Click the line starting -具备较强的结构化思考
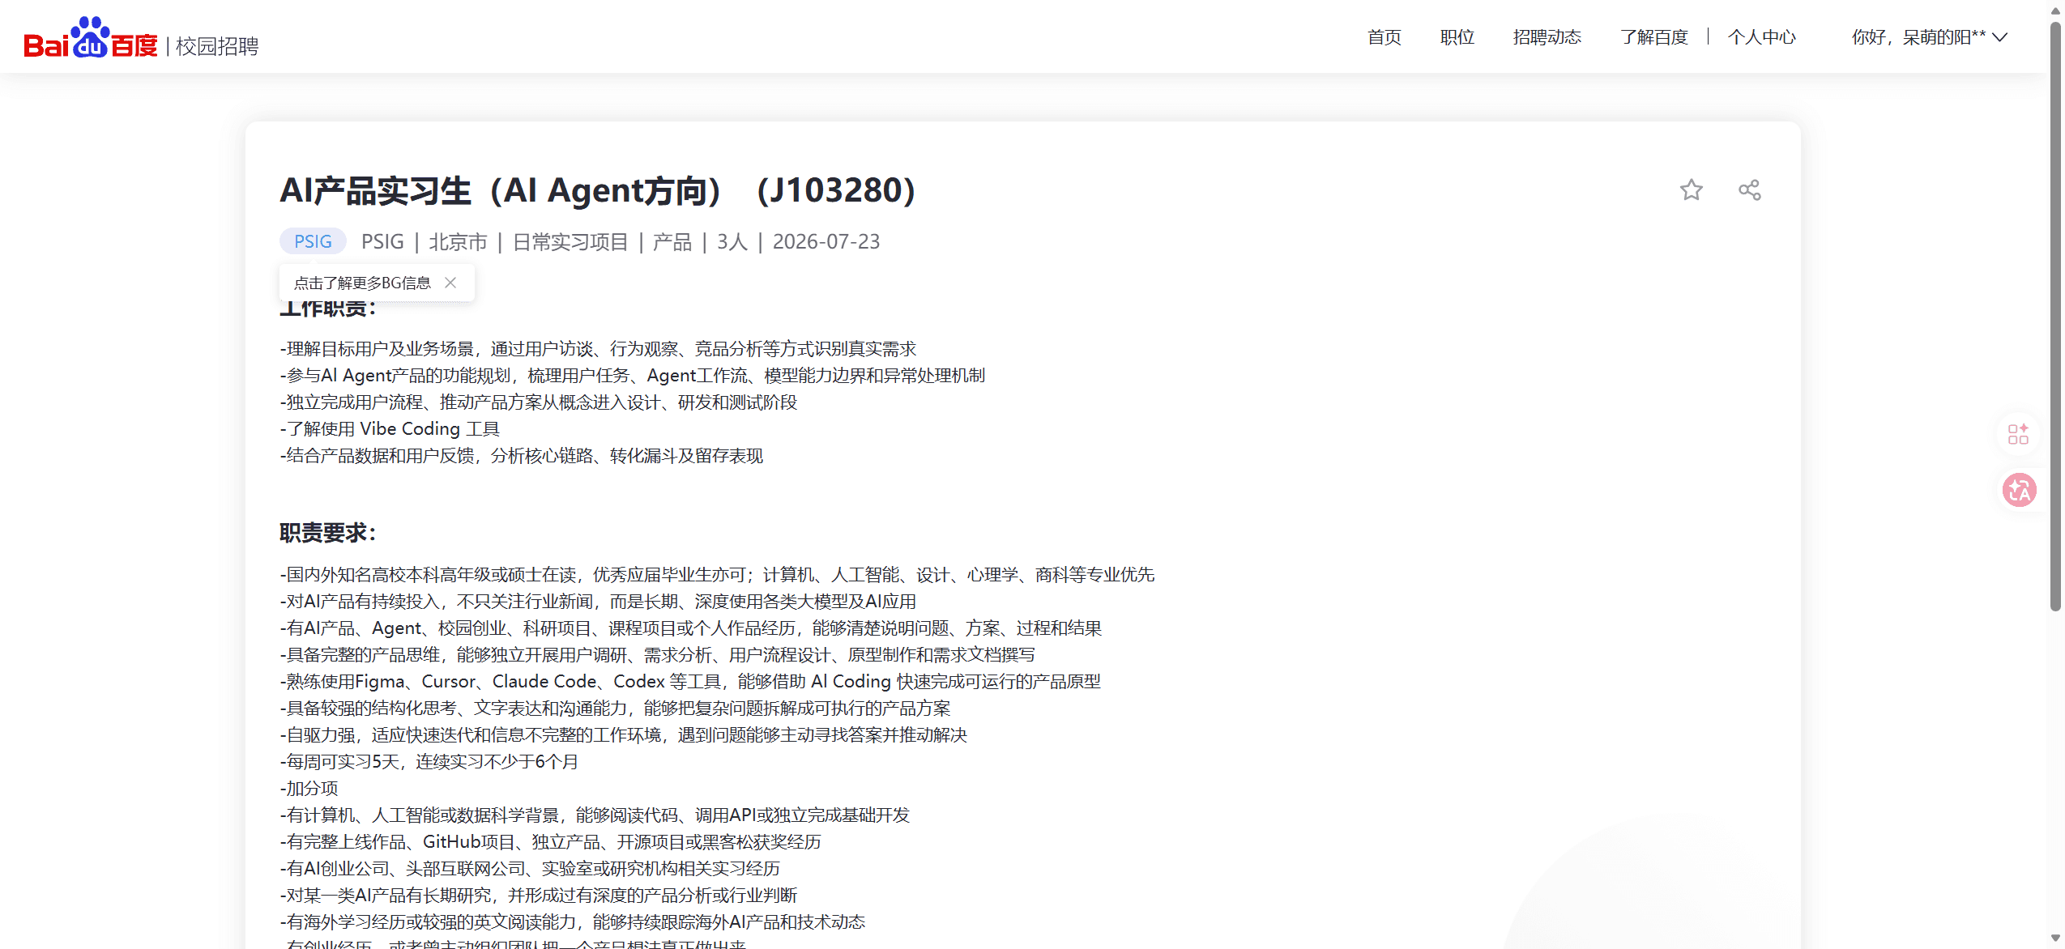 point(615,709)
